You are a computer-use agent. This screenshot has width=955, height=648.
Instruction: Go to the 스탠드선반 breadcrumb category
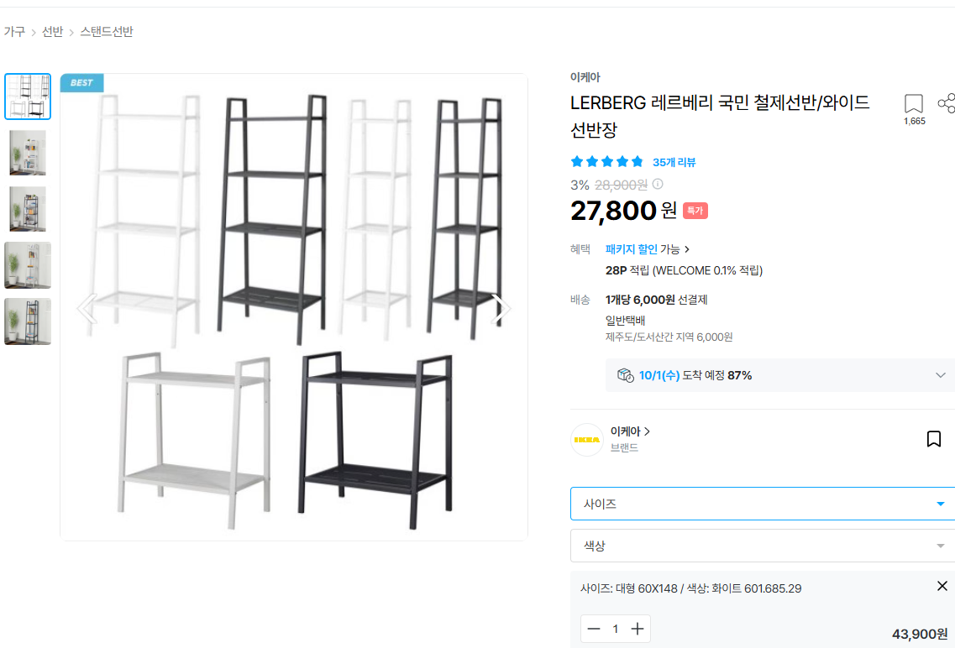coord(107,32)
